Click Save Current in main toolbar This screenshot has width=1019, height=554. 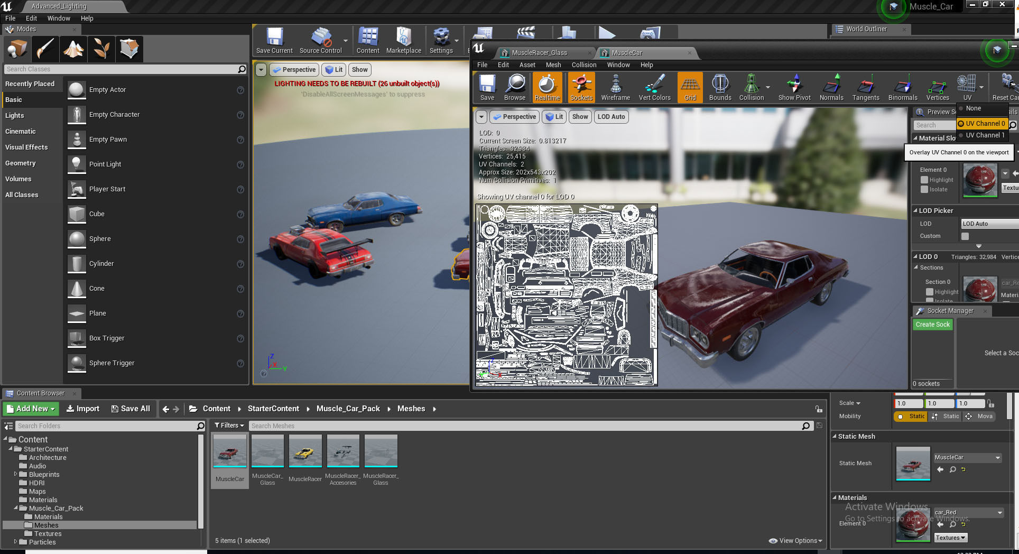[x=274, y=41]
